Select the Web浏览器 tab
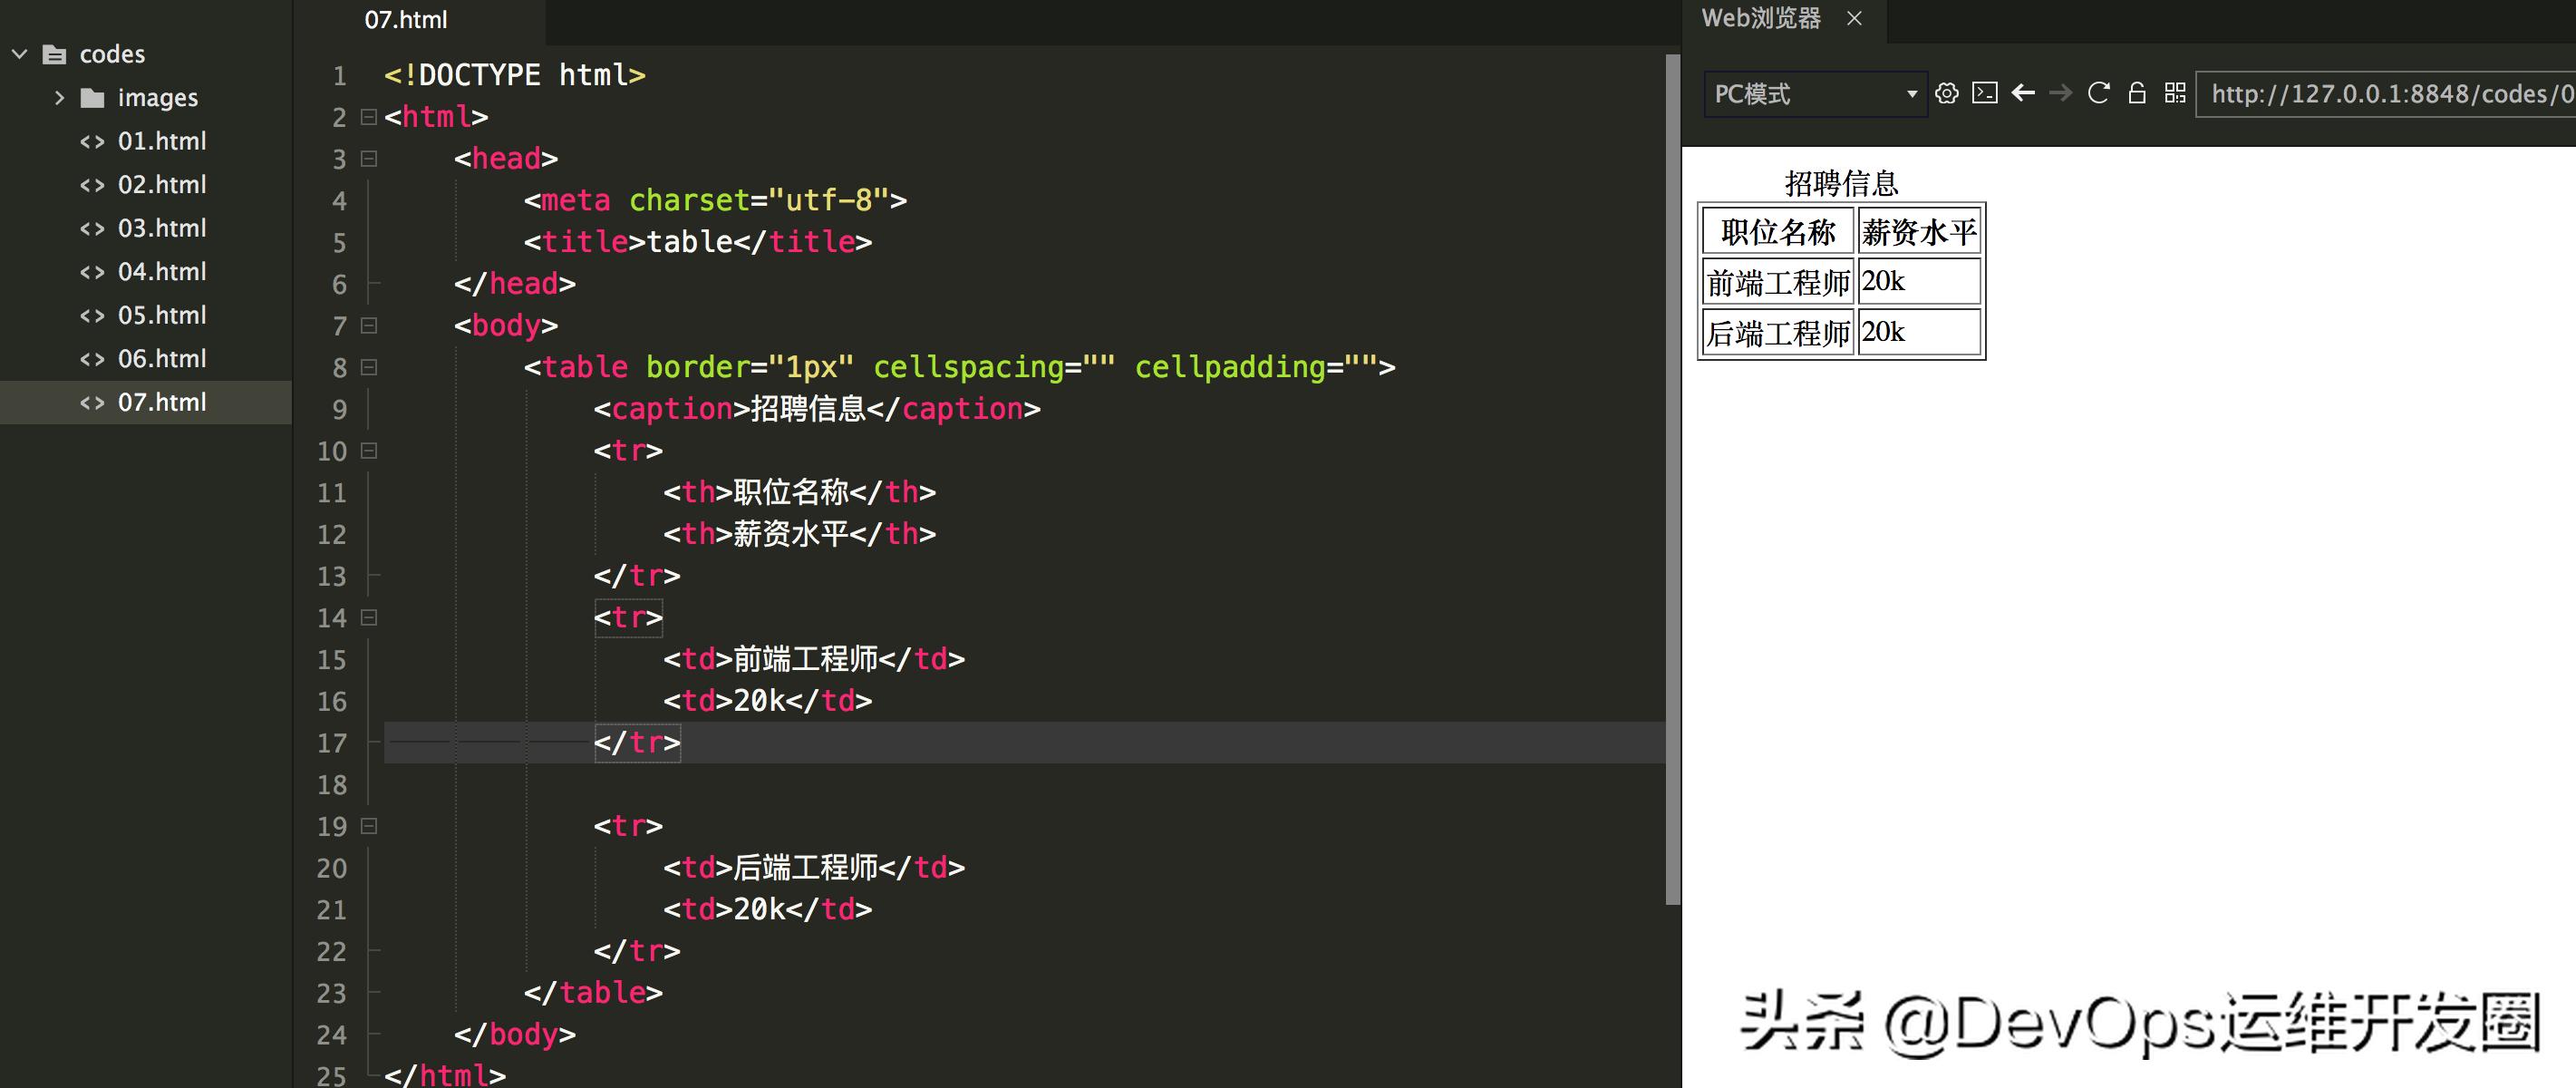 click(x=1762, y=18)
